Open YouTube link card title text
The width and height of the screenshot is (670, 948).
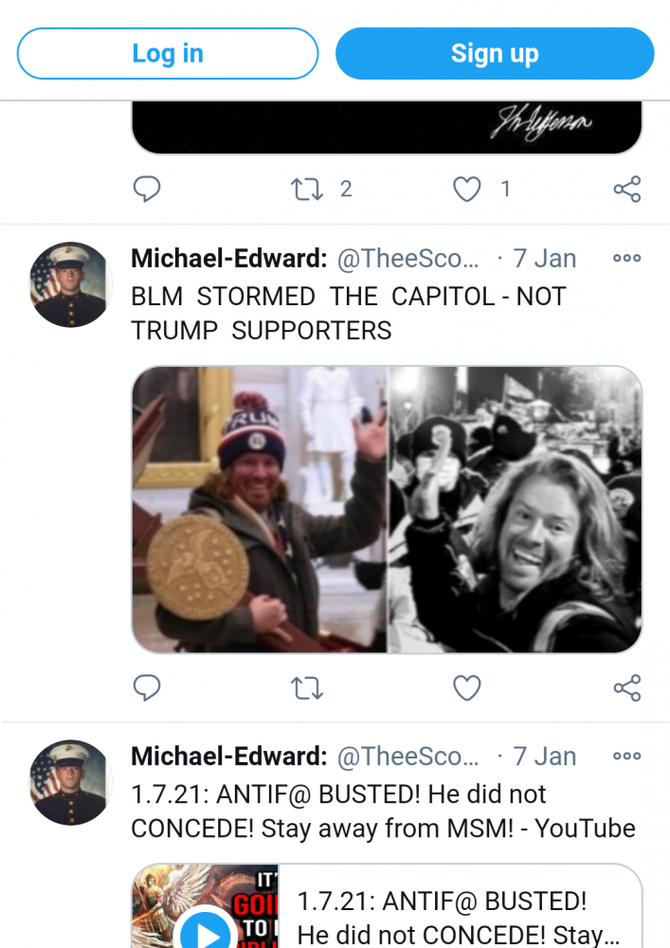click(x=459, y=918)
